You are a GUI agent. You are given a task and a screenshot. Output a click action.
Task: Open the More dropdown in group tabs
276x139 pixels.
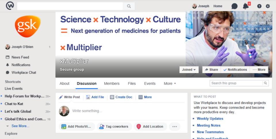pos(170,83)
